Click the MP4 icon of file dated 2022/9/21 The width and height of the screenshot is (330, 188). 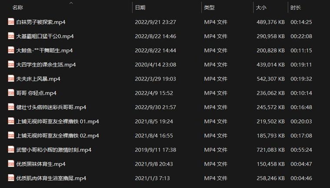coord(11,22)
